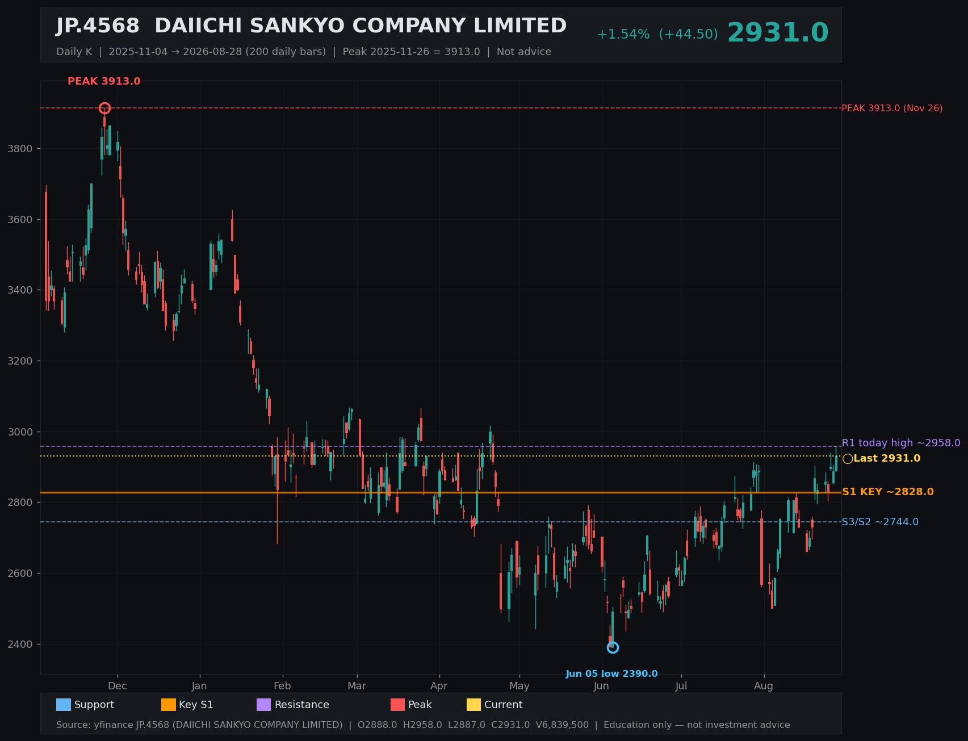The height and width of the screenshot is (741, 968).
Task: Click the yellow circle beside Last 2931.0
Action: click(848, 459)
